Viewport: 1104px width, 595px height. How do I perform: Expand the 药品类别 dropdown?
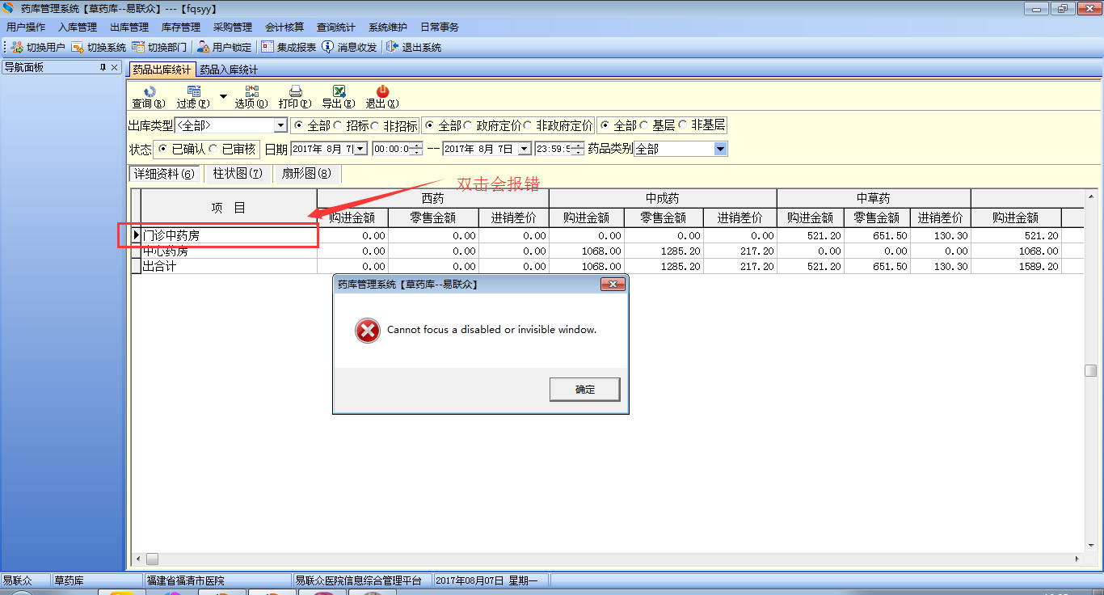point(720,150)
